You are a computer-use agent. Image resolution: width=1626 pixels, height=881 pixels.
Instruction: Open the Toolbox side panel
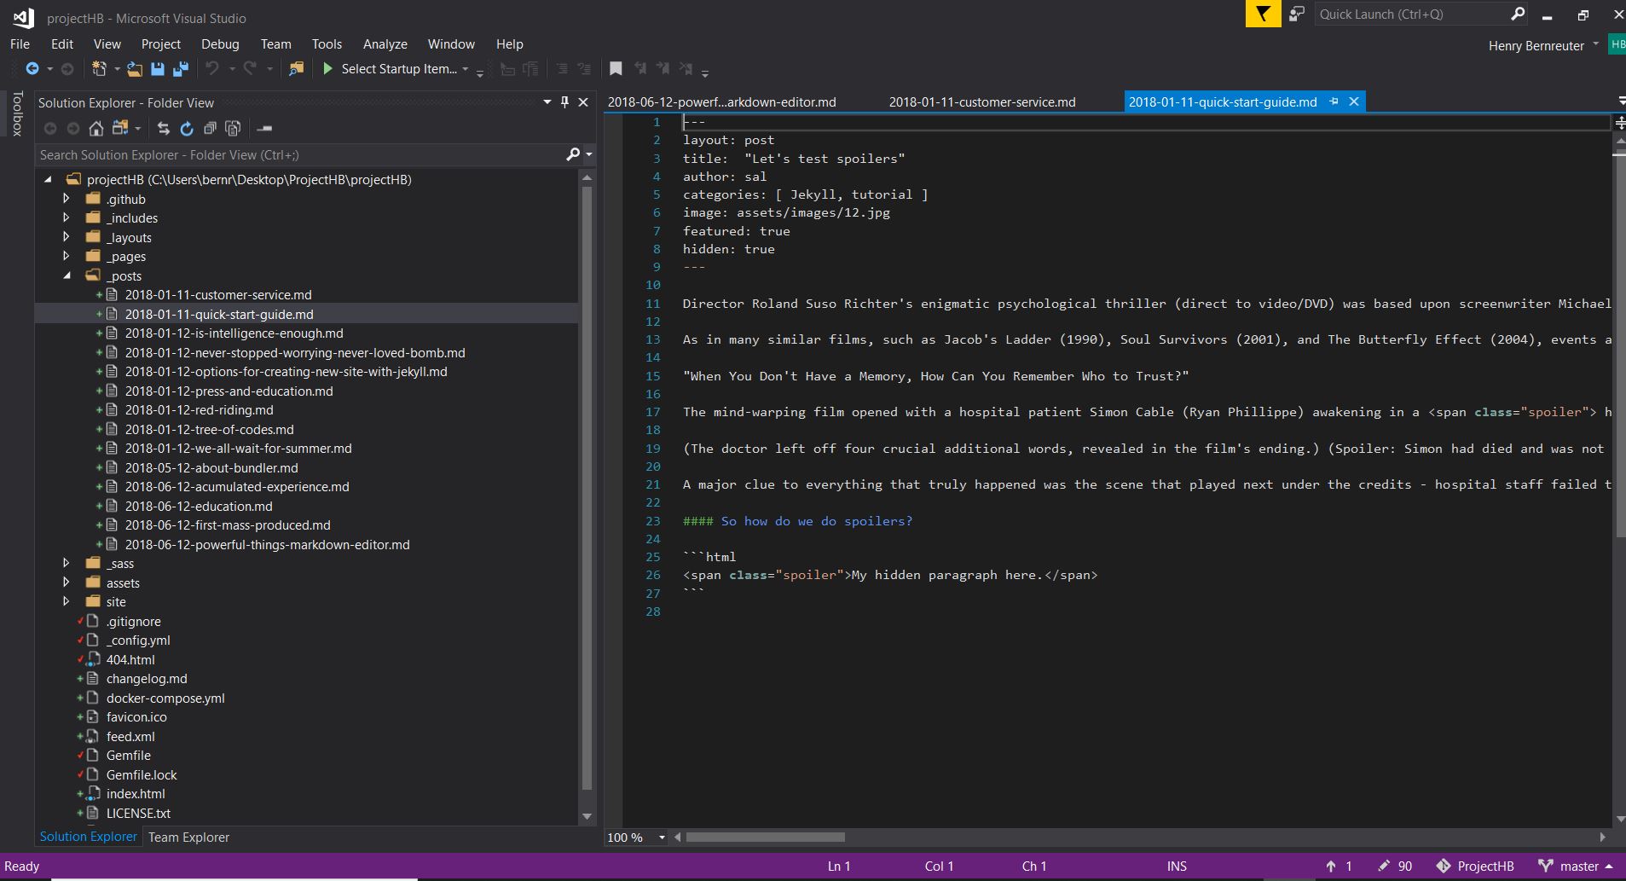pyautogui.click(x=17, y=113)
